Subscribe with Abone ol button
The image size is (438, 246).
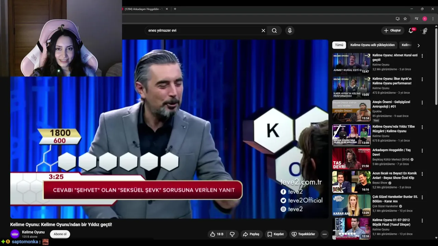point(60,234)
